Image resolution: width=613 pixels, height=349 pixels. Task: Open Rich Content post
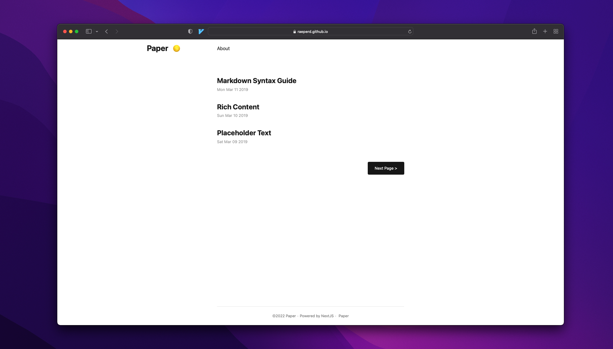click(238, 106)
